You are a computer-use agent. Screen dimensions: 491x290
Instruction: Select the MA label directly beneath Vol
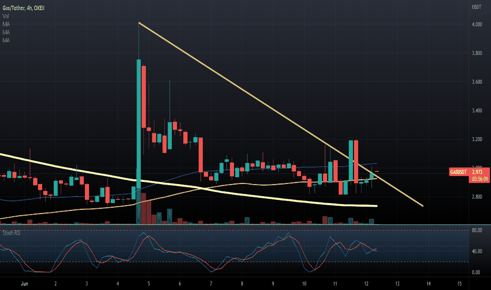coord(6,24)
